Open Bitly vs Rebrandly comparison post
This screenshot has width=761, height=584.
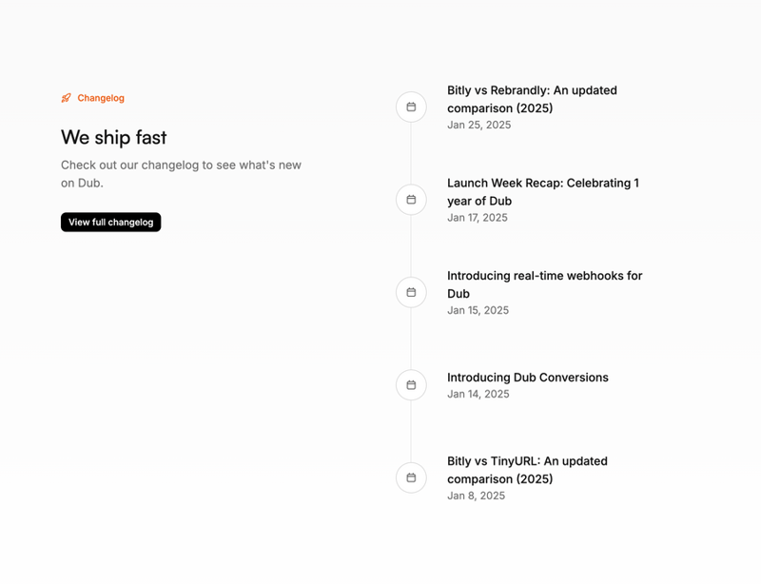[x=532, y=99]
